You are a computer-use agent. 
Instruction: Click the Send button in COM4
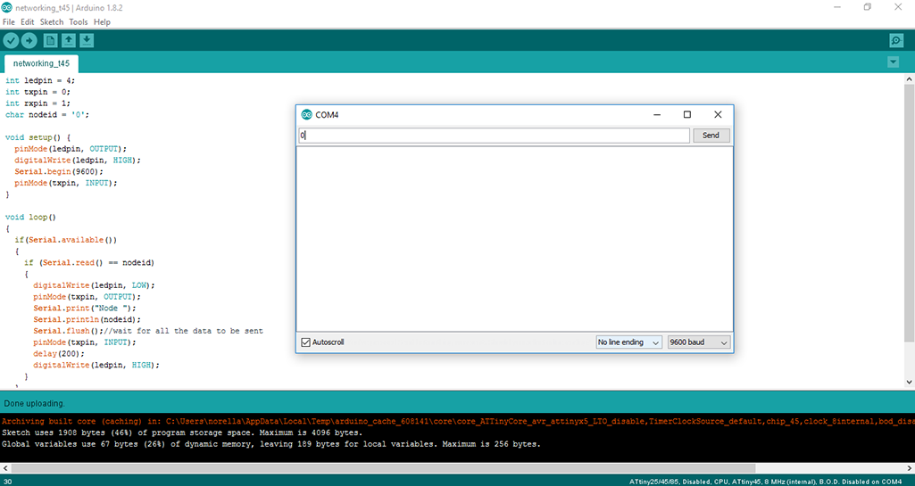(711, 136)
